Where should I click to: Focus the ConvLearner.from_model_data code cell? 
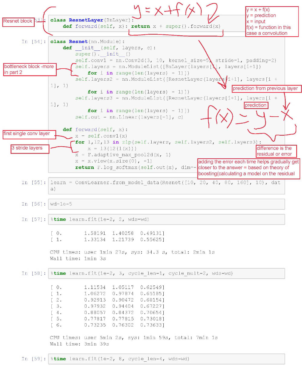coord(166,186)
